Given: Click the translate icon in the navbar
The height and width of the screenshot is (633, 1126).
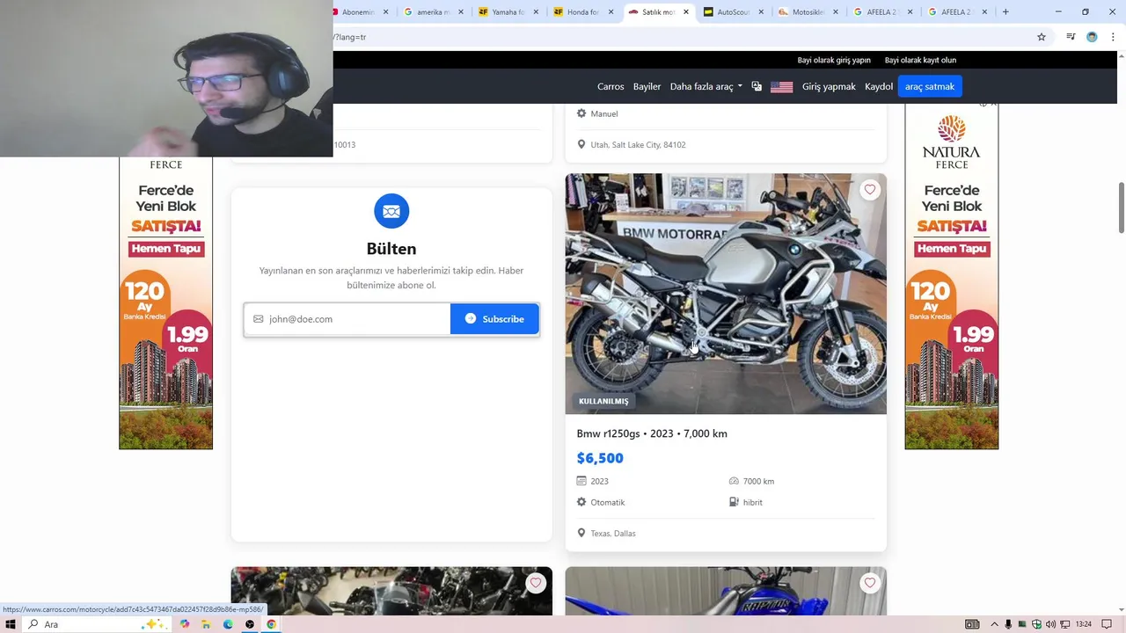Looking at the screenshot, I should pos(757,86).
